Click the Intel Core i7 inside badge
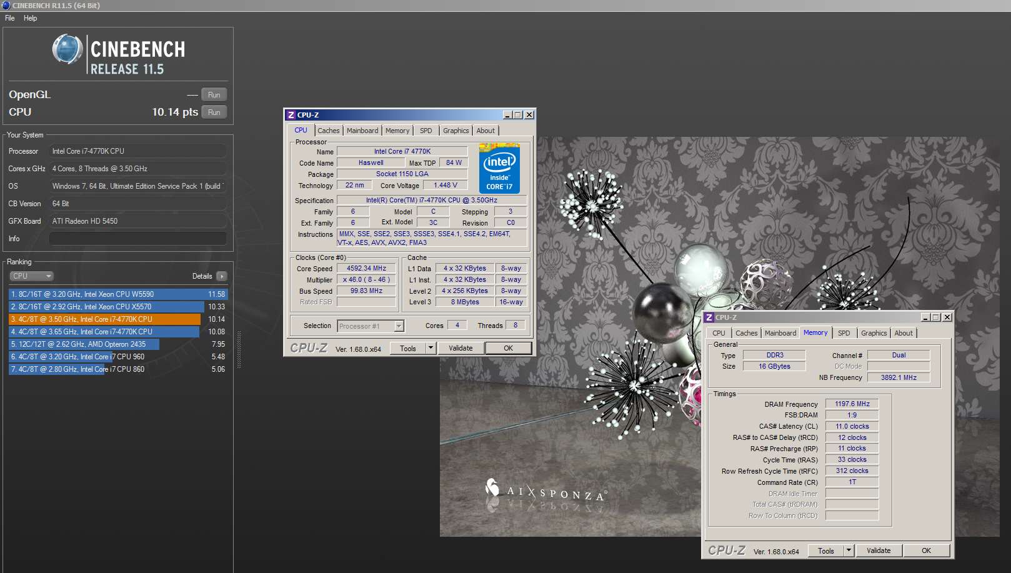Viewport: 1011px width, 573px height. tap(499, 169)
